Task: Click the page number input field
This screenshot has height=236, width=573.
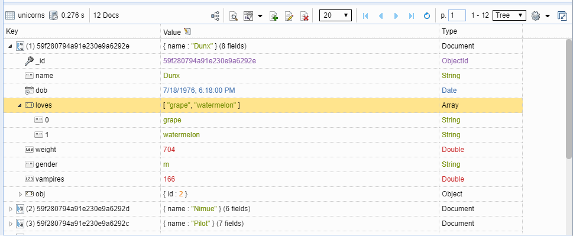Action: click(x=457, y=15)
